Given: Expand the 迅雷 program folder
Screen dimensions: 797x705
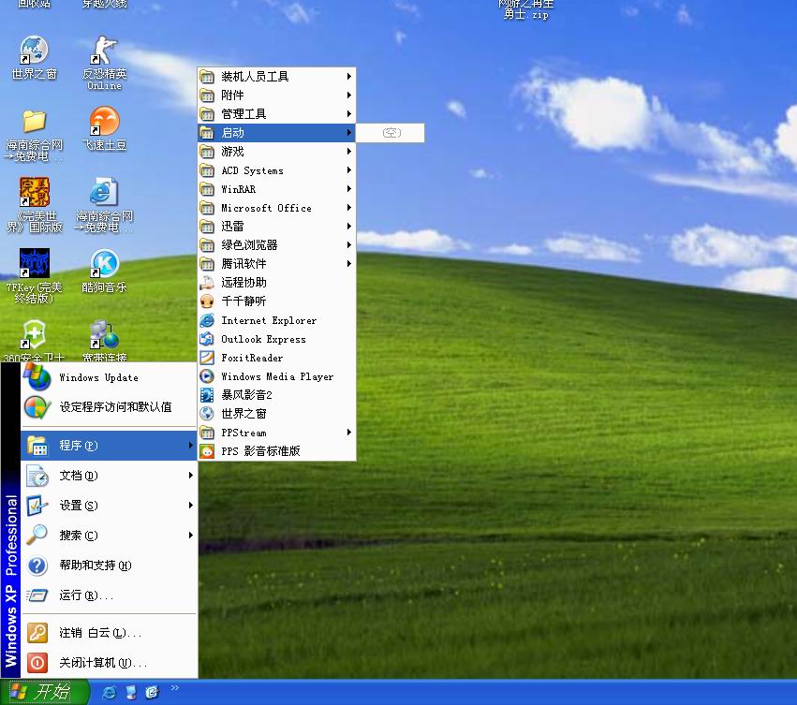Looking at the screenshot, I should click(x=276, y=227).
